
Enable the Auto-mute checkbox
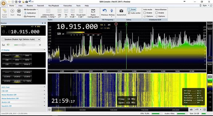(145, 13)
